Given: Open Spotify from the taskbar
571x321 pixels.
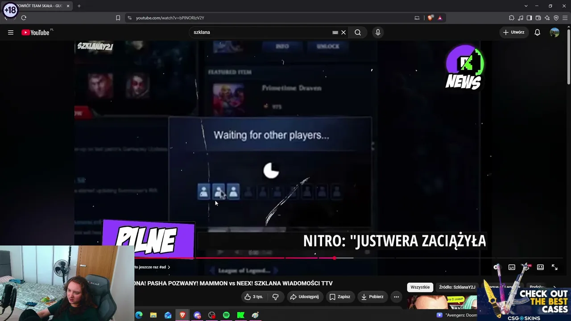Looking at the screenshot, I should coord(226,315).
